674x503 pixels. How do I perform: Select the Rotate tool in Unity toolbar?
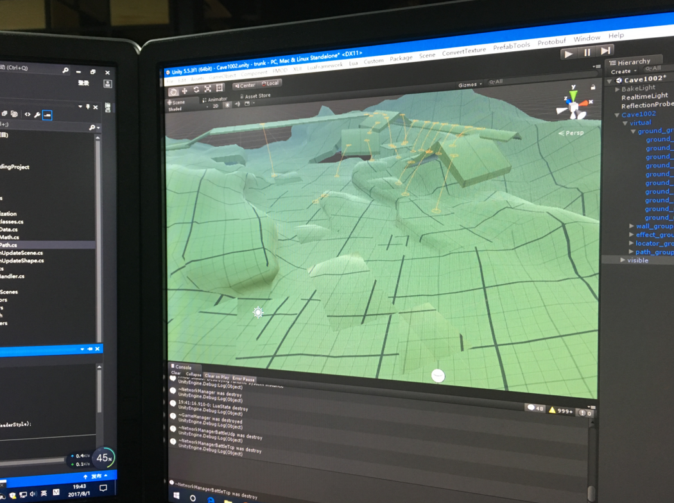pos(196,89)
